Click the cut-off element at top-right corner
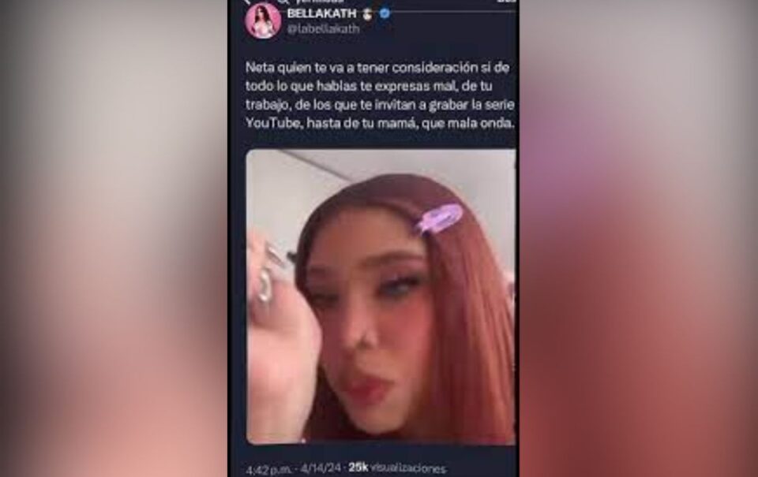 [507, 2]
